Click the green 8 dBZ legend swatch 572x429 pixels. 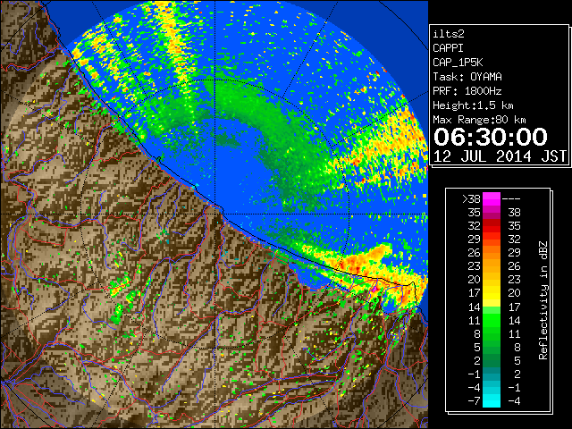point(492,333)
